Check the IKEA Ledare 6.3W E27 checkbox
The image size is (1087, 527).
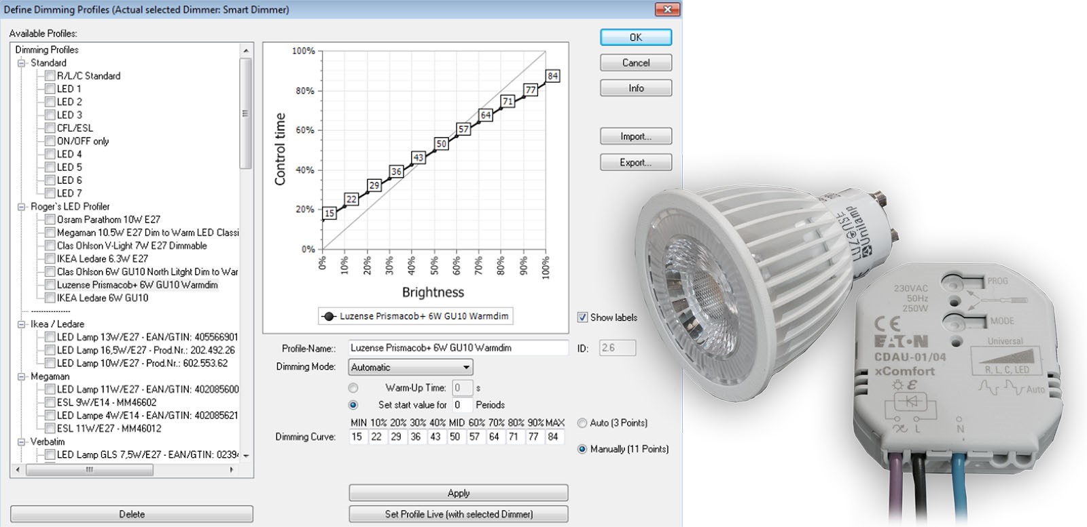click(x=50, y=259)
